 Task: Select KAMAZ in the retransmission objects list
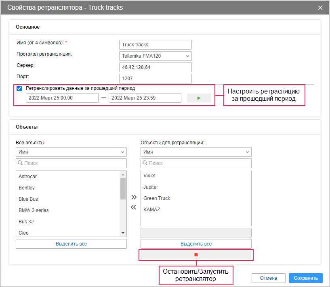click(x=152, y=210)
